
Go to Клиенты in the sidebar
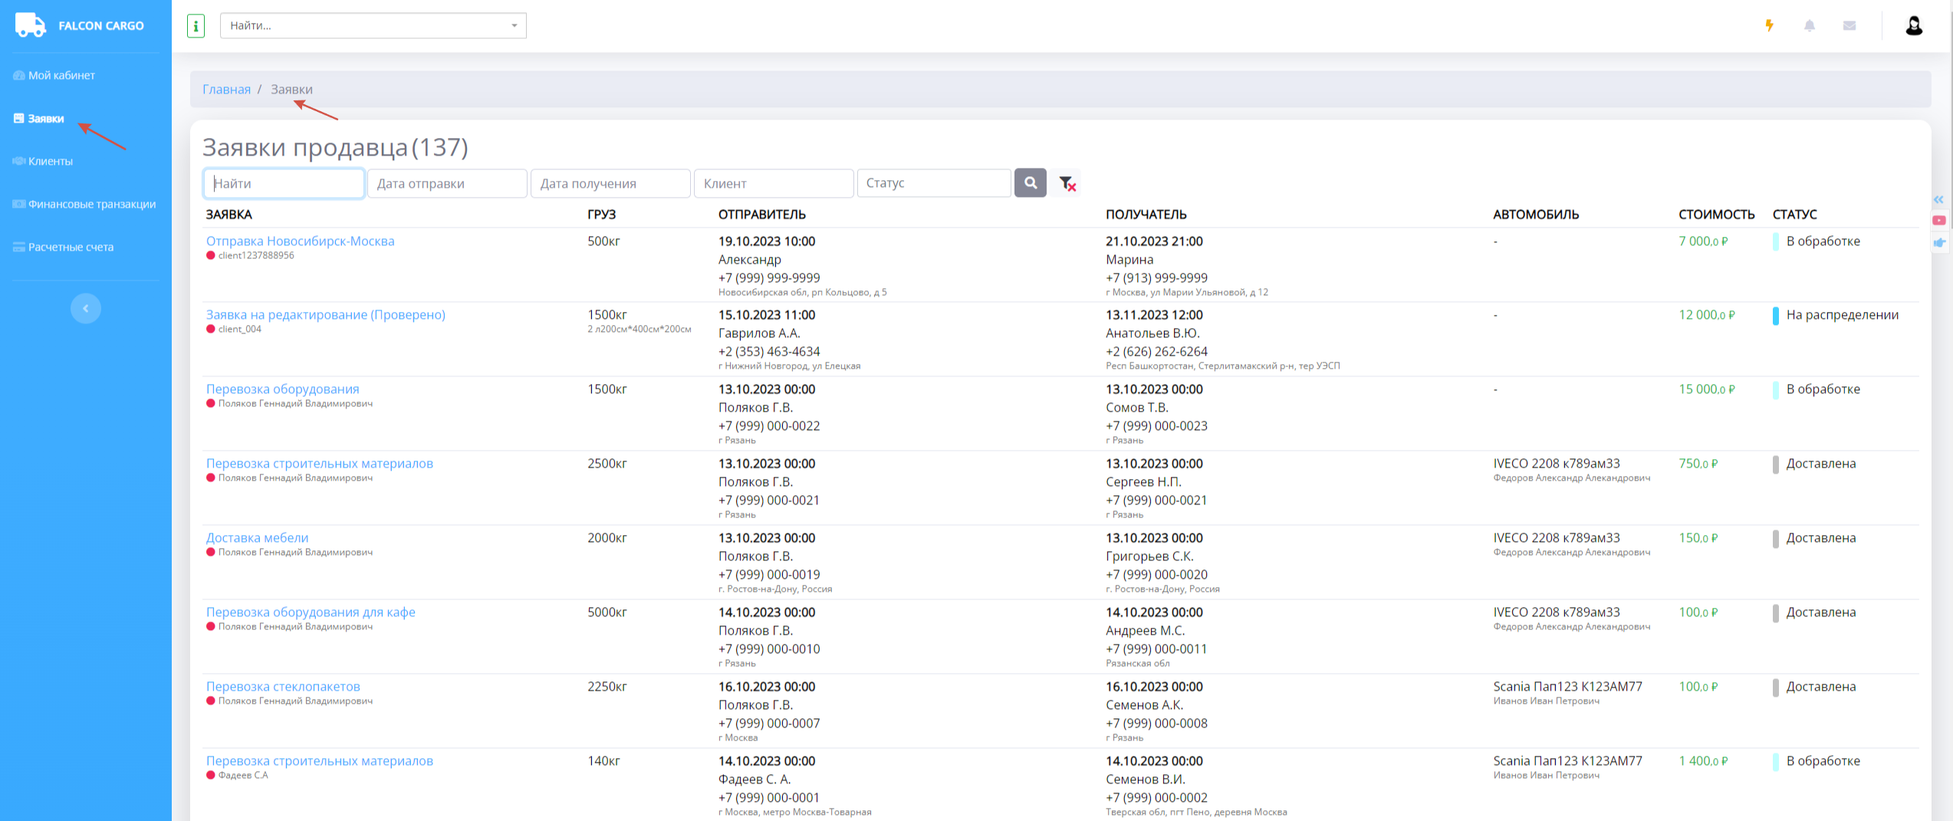[x=50, y=161]
